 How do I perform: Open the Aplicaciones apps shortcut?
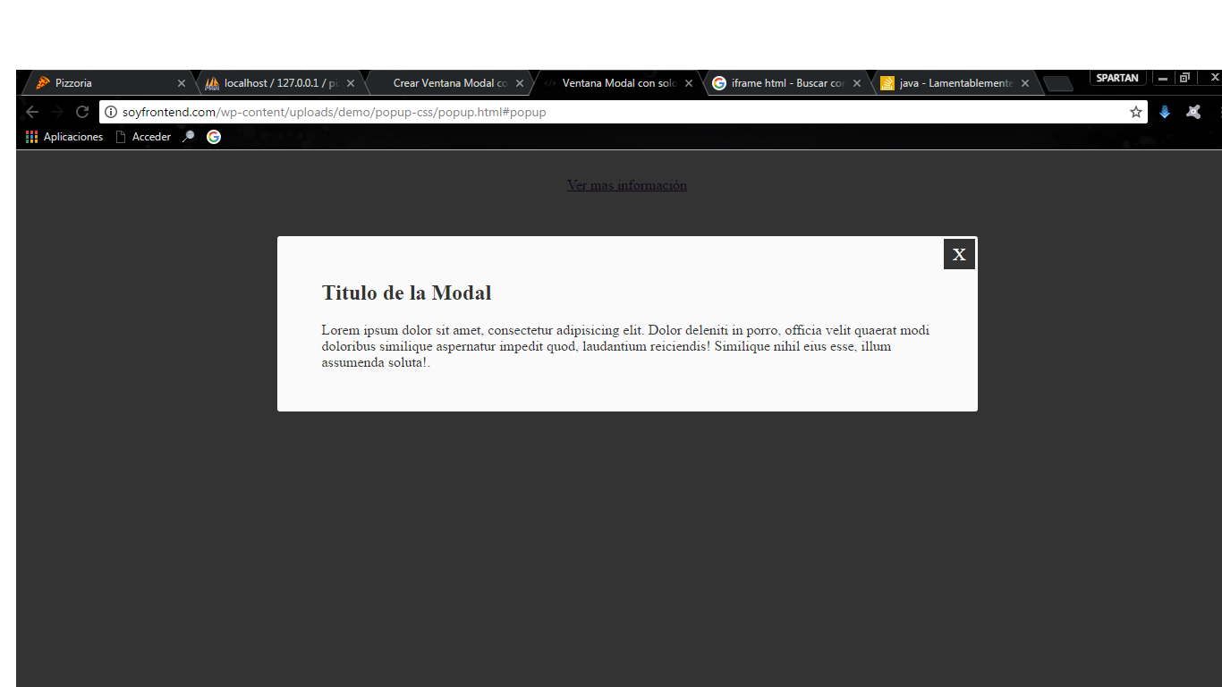coord(64,137)
